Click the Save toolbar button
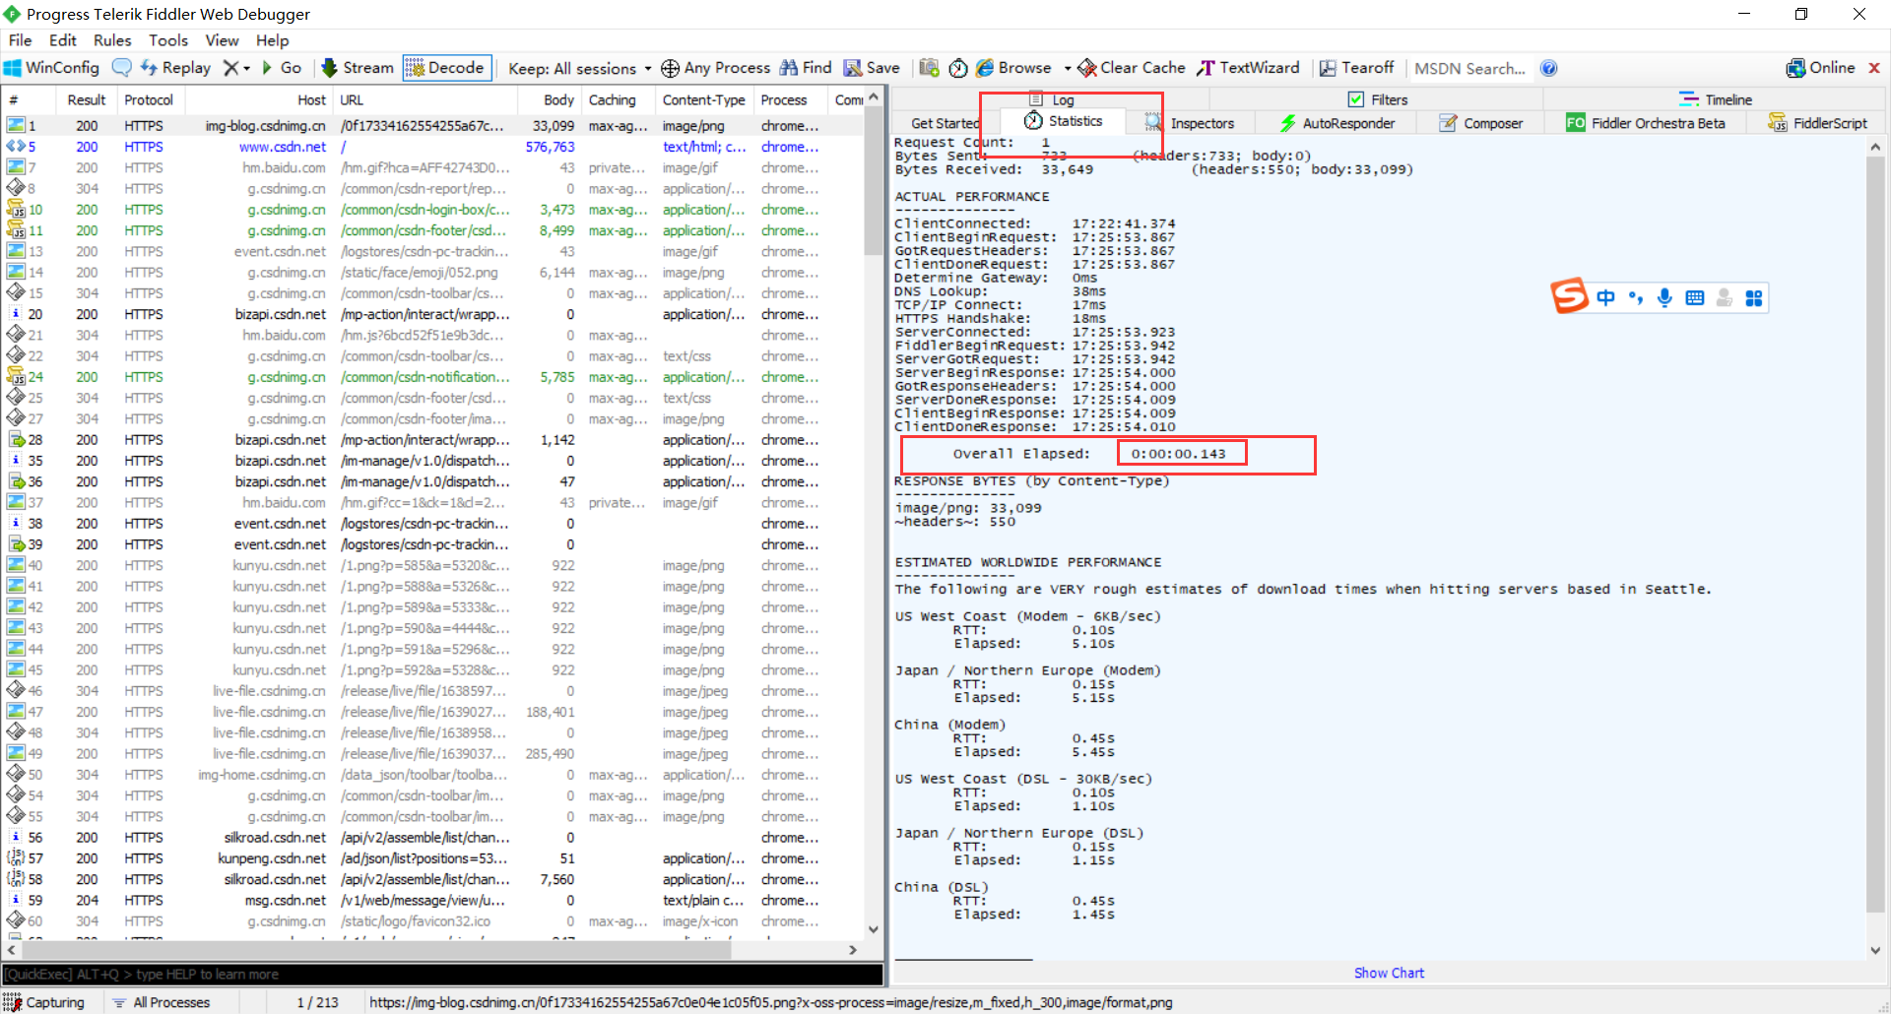The width and height of the screenshot is (1891, 1014). tap(872, 68)
